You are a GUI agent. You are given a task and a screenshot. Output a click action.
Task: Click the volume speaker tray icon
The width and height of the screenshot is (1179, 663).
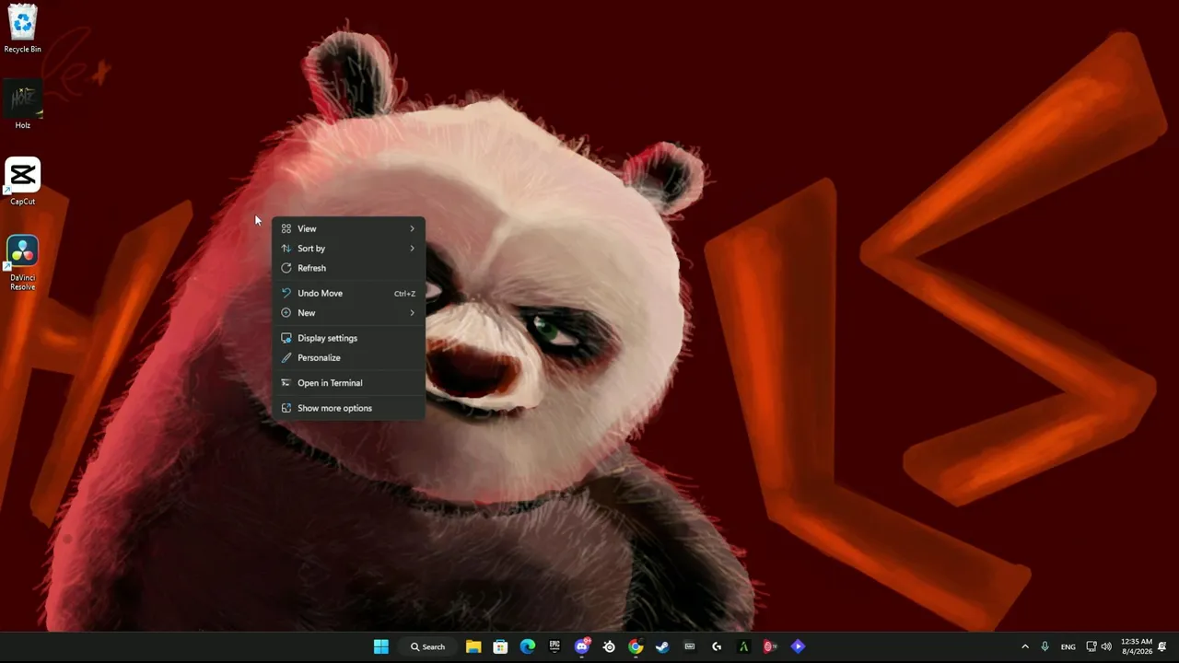[1106, 646]
